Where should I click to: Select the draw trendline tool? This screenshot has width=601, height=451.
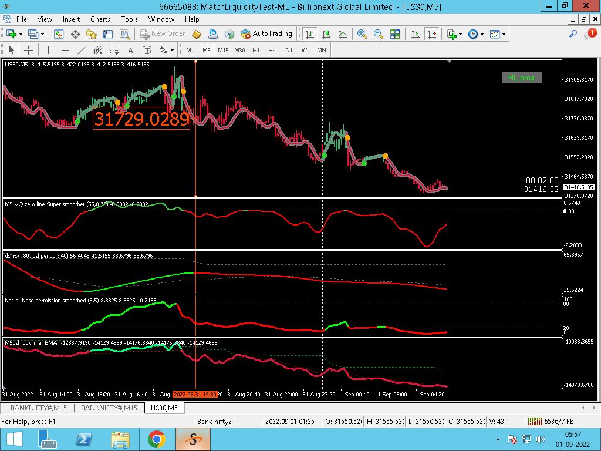[x=82, y=50]
